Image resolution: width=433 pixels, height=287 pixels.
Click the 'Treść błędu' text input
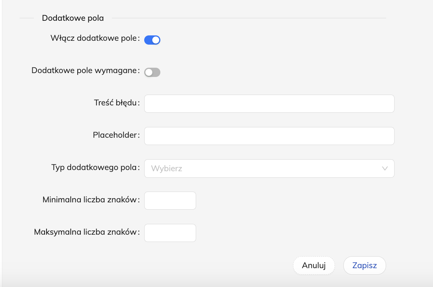269,104
